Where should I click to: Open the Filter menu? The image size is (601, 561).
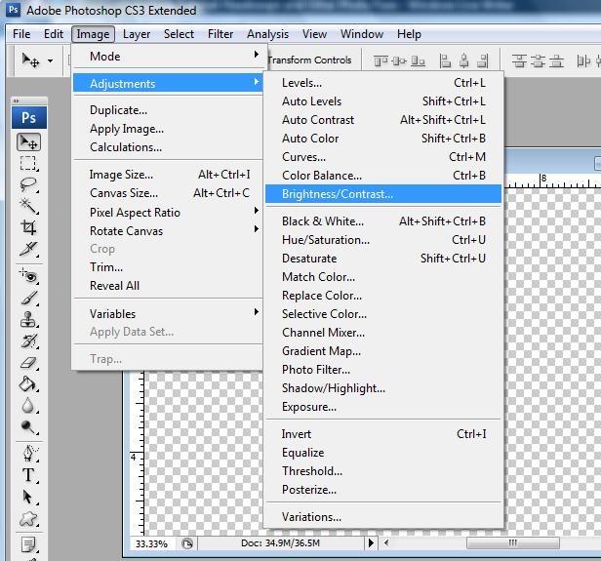click(220, 34)
